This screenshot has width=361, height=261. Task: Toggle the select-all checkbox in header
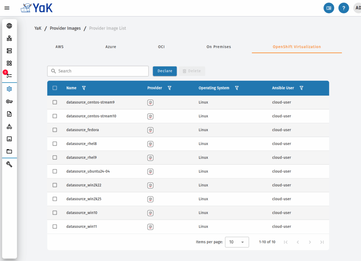coord(55,88)
